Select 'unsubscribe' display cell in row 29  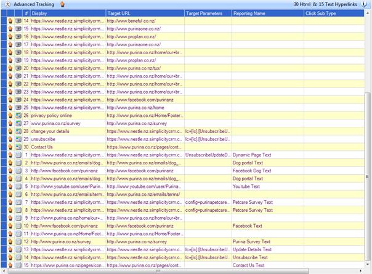[68, 139]
